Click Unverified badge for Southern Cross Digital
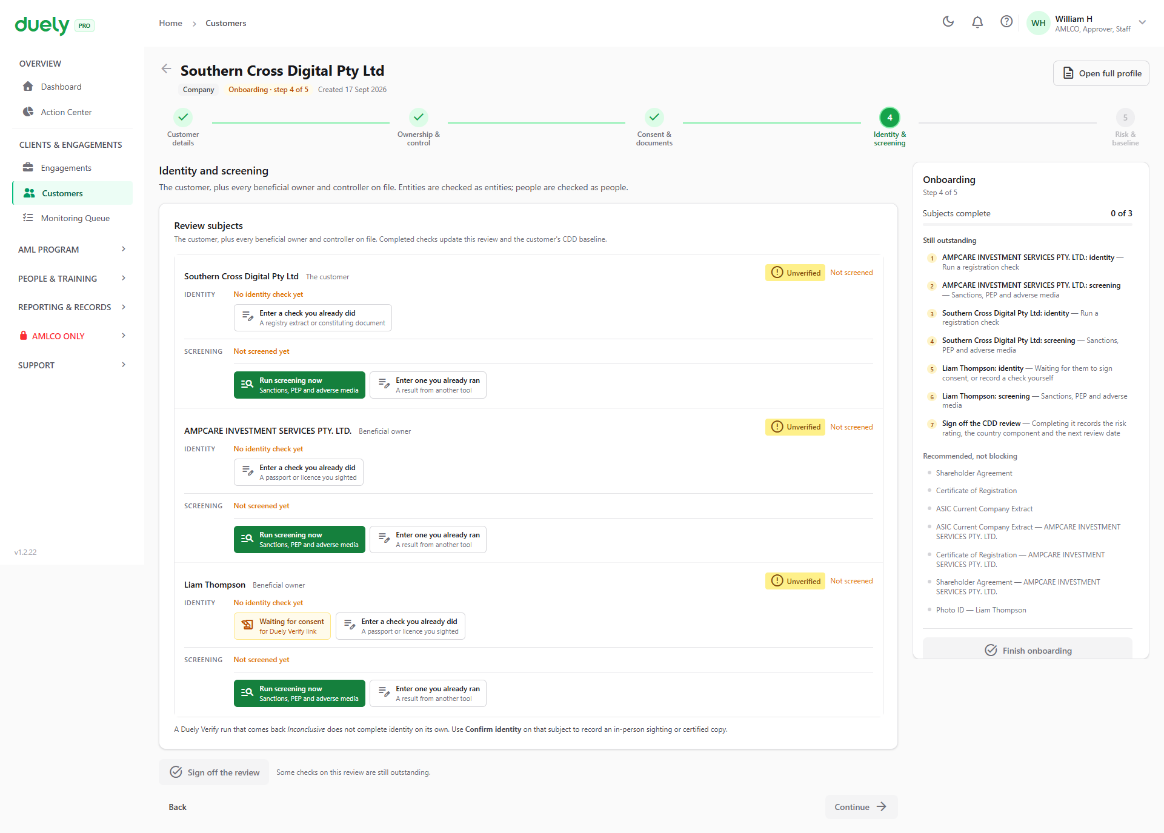 tap(795, 273)
